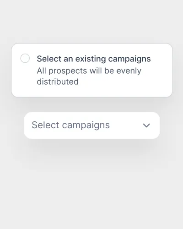Pick the evenly distributed prospects option
The width and height of the screenshot is (183, 229).
click(x=92, y=70)
